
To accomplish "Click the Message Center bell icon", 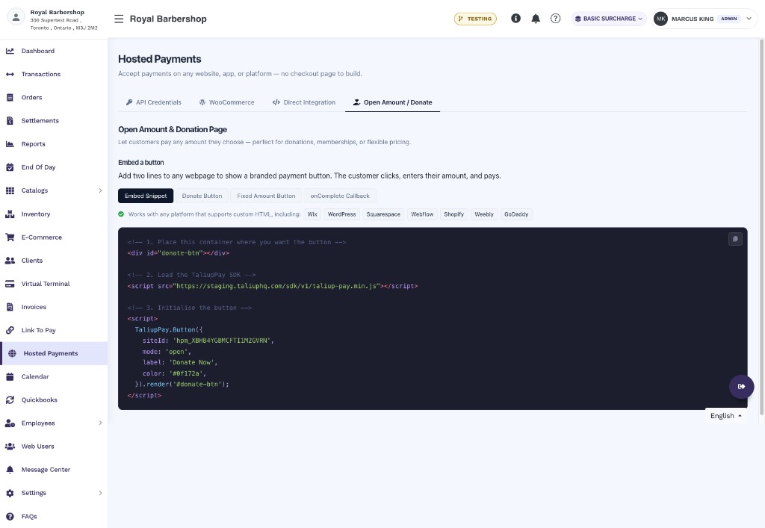I will click(x=10, y=470).
